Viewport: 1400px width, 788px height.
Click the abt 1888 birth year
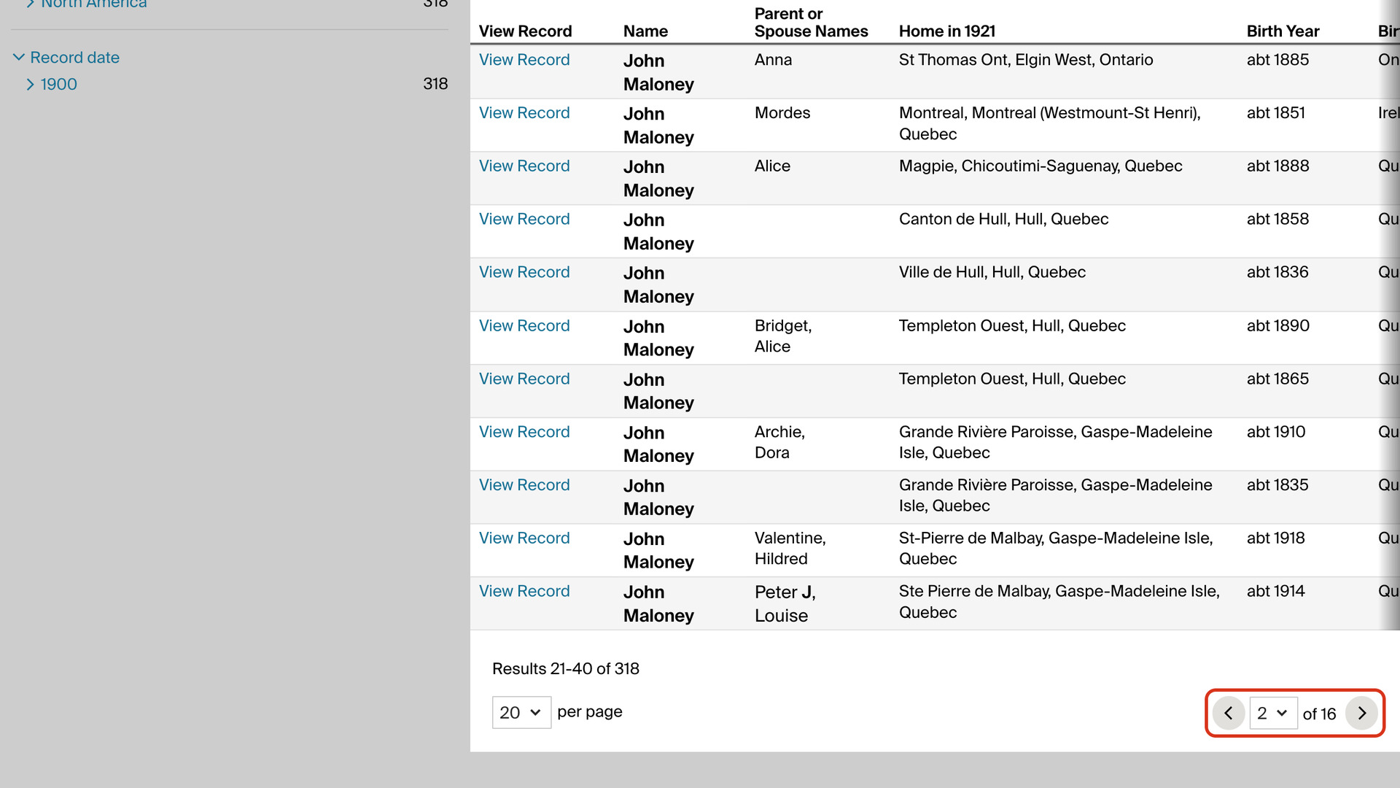pyautogui.click(x=1277, y=166)
